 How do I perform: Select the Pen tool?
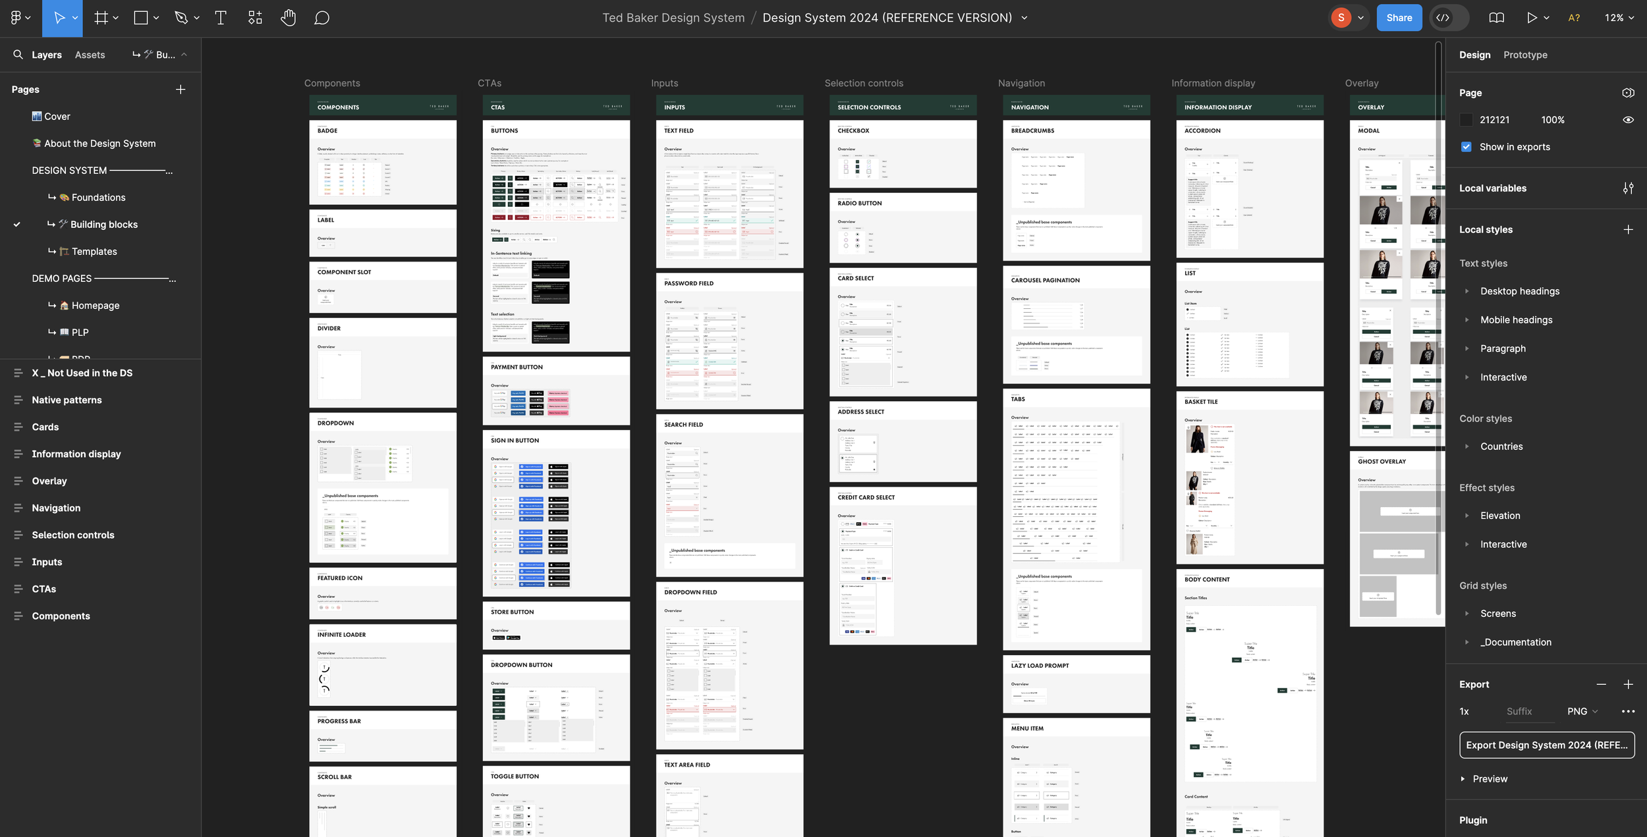click(x=181, y=18)
